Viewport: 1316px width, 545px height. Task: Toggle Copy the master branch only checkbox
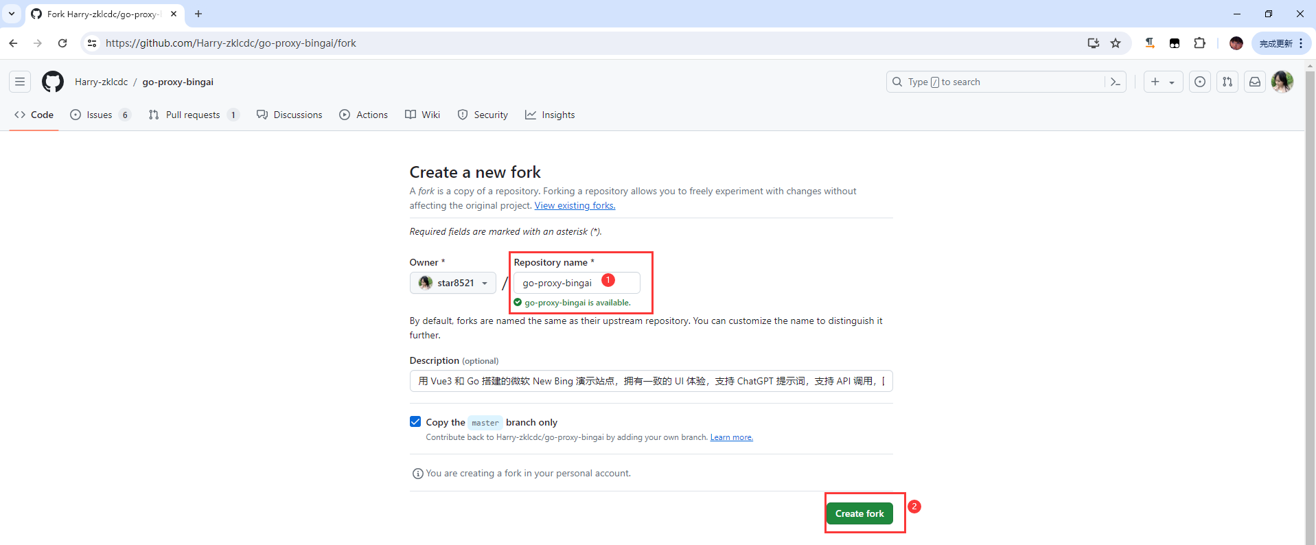coord(415,421)
